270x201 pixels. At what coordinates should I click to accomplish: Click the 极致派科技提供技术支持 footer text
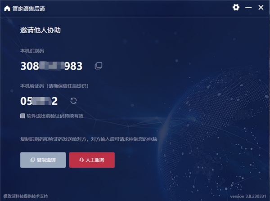coord(26,196)
